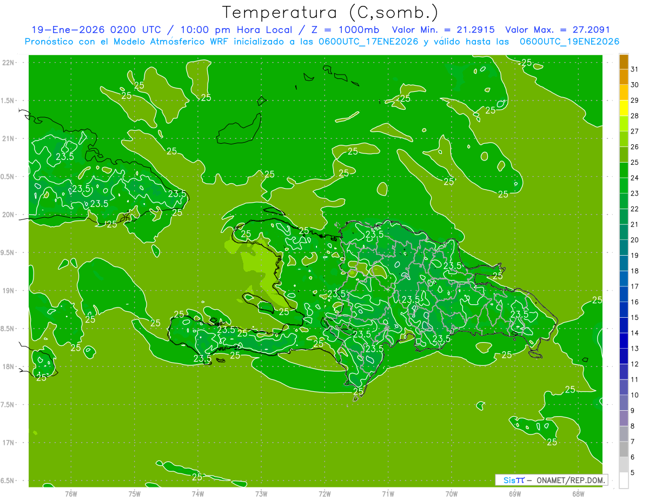Click legend value 24
This screenshot has width=649, height=501.
click(x=635, y=178)
